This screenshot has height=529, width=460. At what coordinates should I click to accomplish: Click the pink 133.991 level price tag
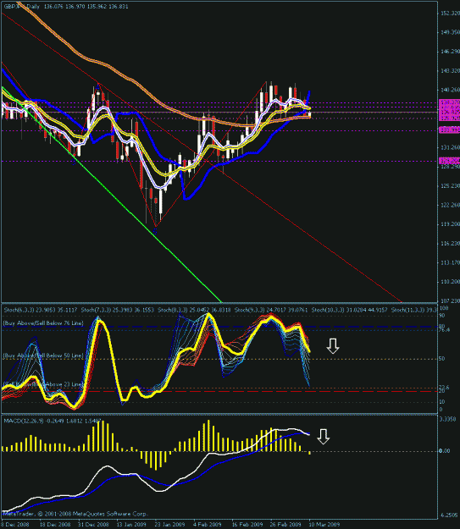450,129
